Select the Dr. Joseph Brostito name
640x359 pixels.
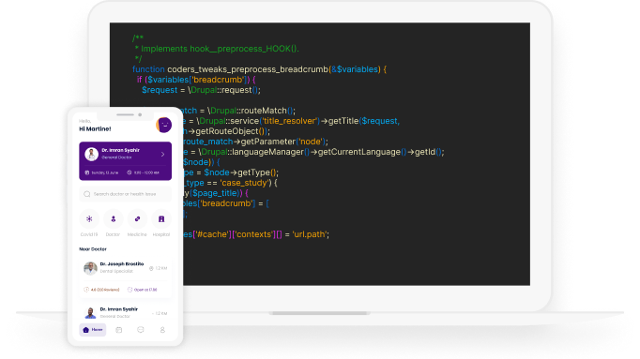click(122, 264)
